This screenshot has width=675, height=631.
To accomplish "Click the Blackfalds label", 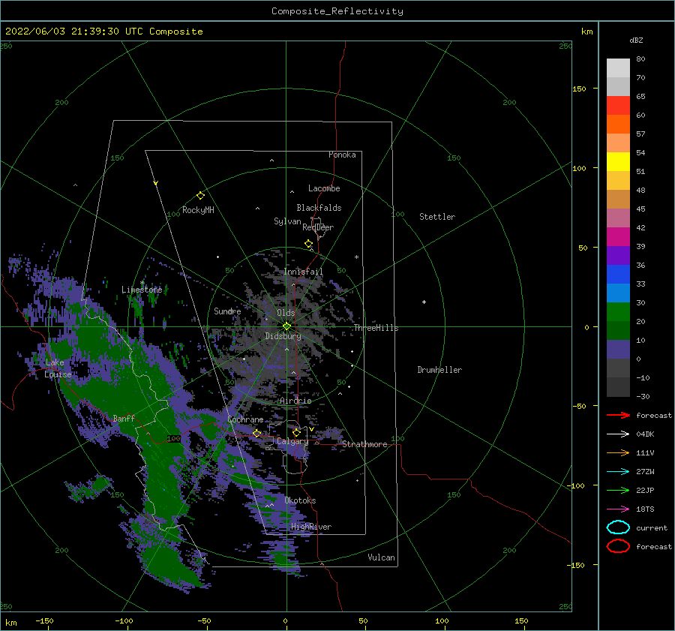I will (x=319, y=208).
